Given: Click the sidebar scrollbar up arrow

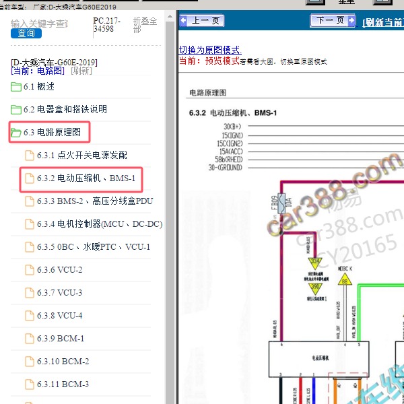Looking at the screenshot, I should click(170, 16).
